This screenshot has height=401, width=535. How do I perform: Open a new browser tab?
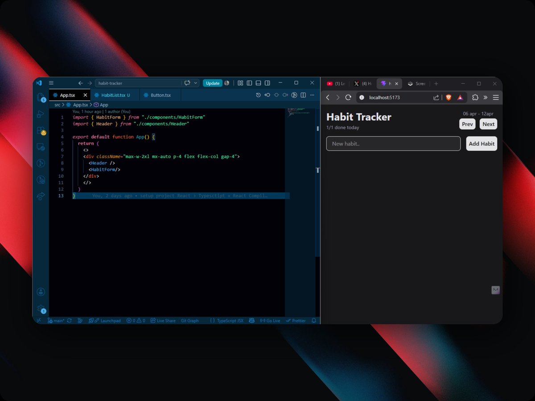tap(436, 83)
